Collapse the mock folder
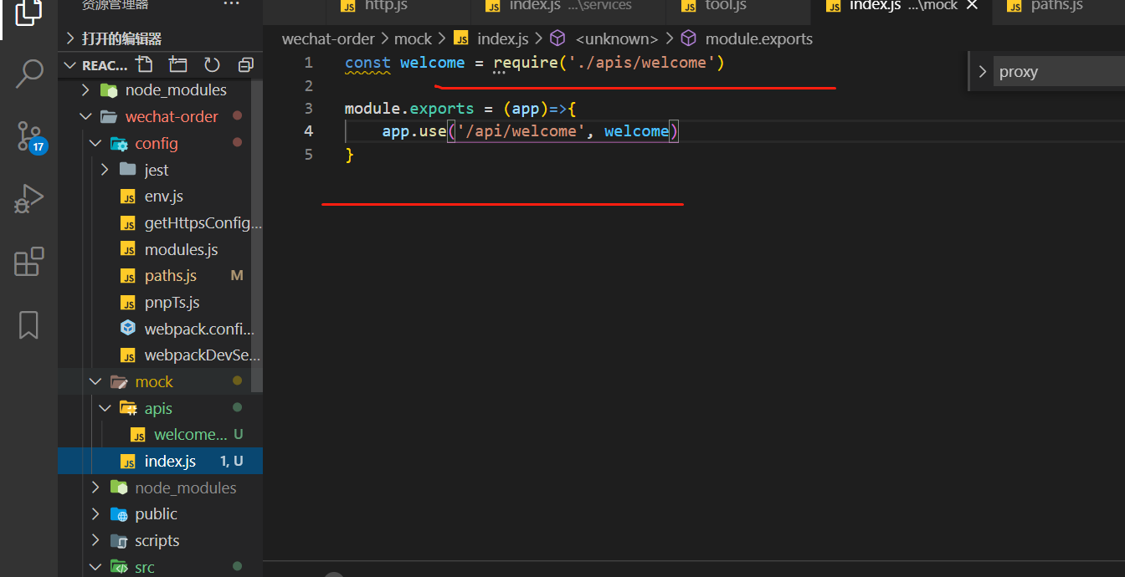This screenshot has height=577, width=1125. (95, 381)
